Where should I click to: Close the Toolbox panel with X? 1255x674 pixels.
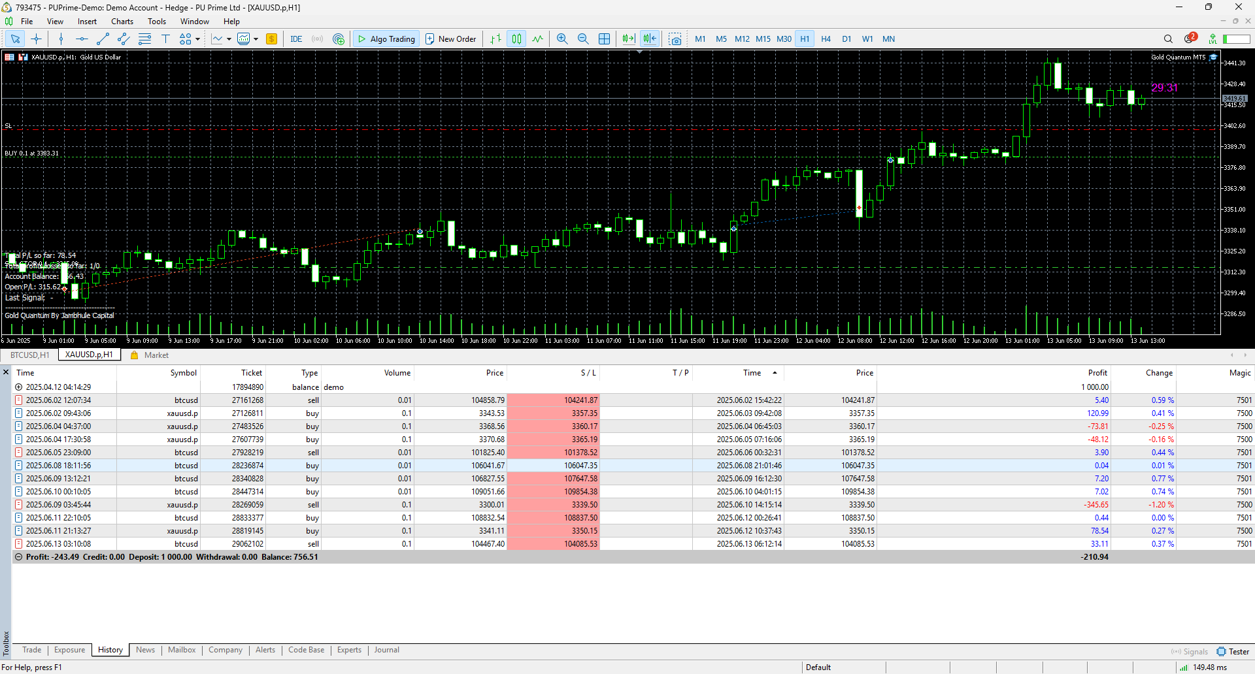(x=6, y=372)
